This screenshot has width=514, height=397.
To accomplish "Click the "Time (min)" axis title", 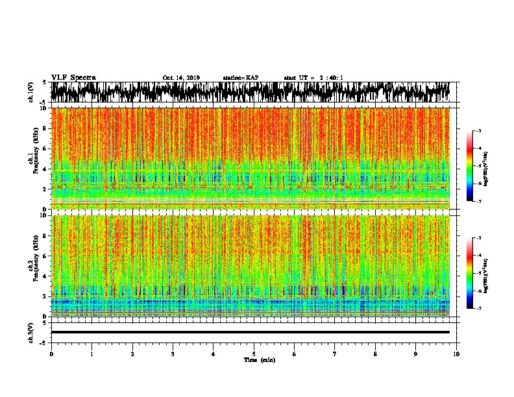I will click(260, 360).
